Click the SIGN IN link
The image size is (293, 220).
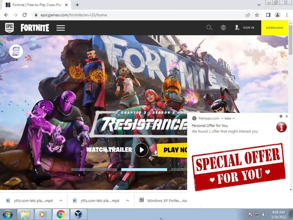[249, 28]
